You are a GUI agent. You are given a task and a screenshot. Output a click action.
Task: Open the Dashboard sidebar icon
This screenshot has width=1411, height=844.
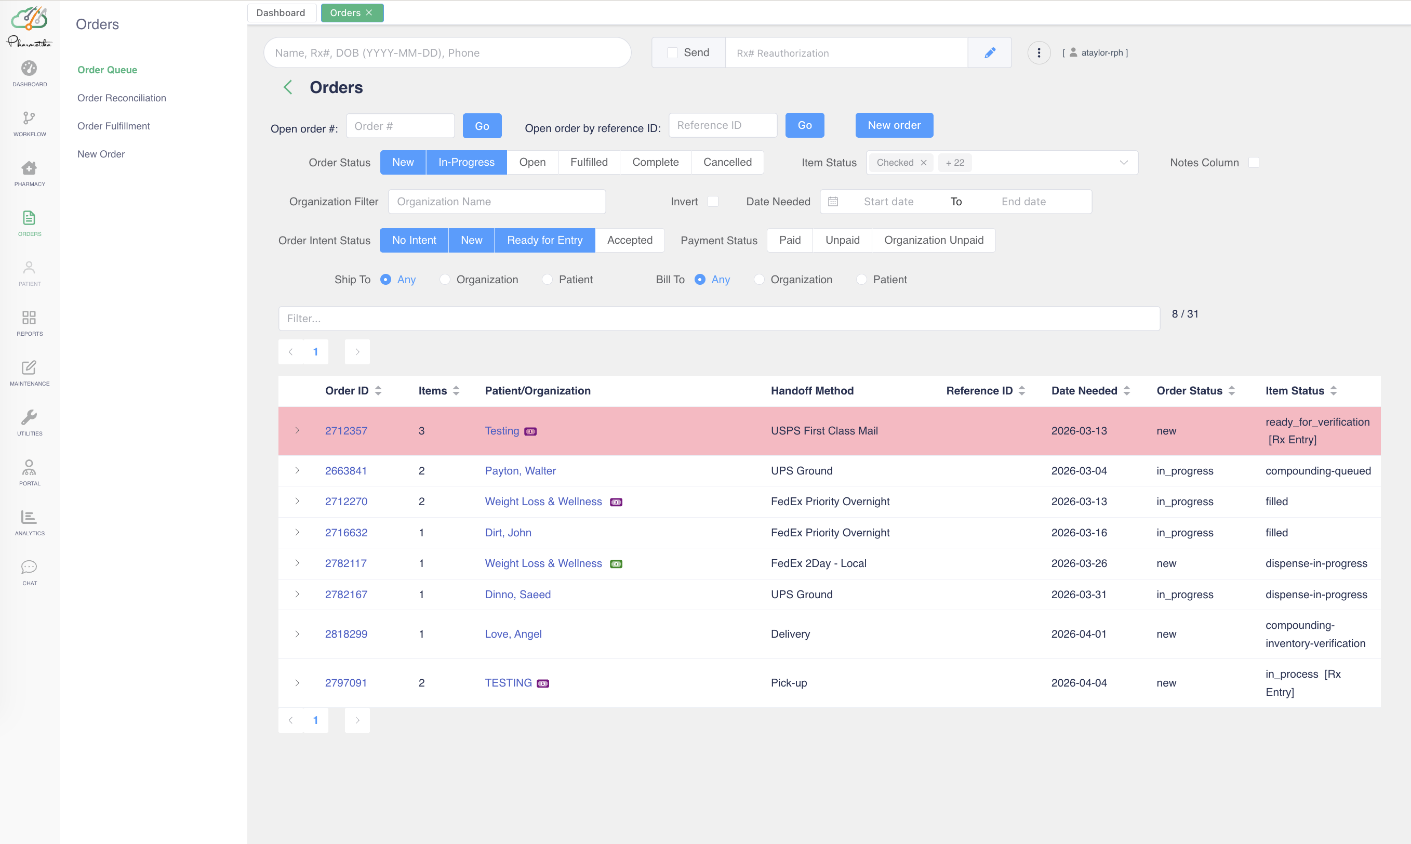29,68
